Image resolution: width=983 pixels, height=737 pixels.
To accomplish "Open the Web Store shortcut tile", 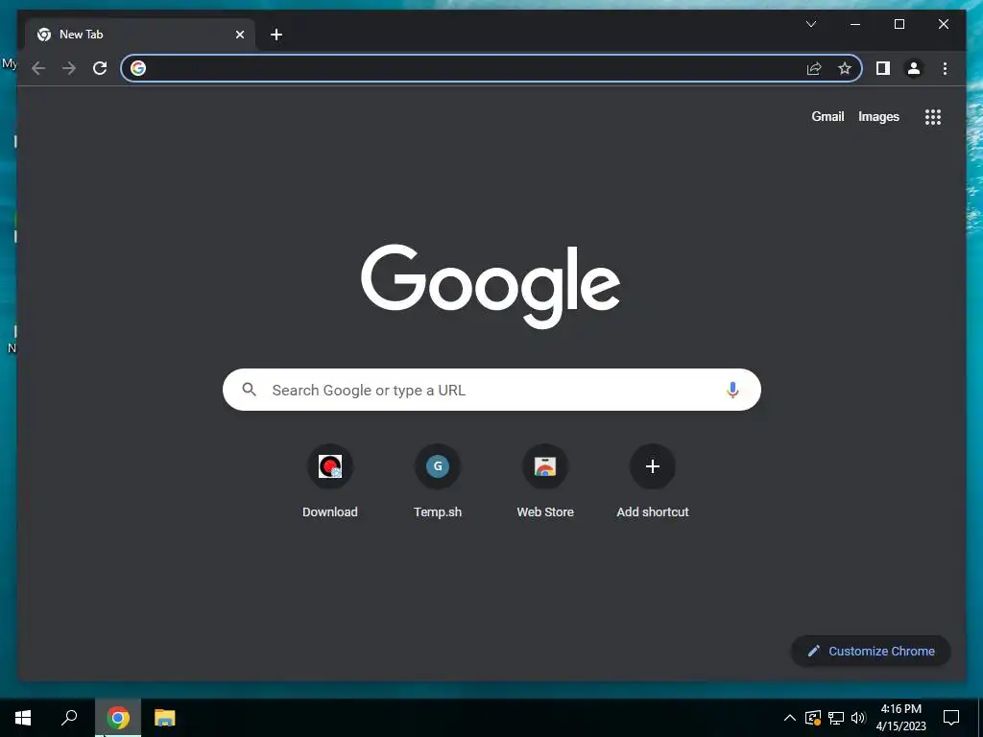I will 545,482.
